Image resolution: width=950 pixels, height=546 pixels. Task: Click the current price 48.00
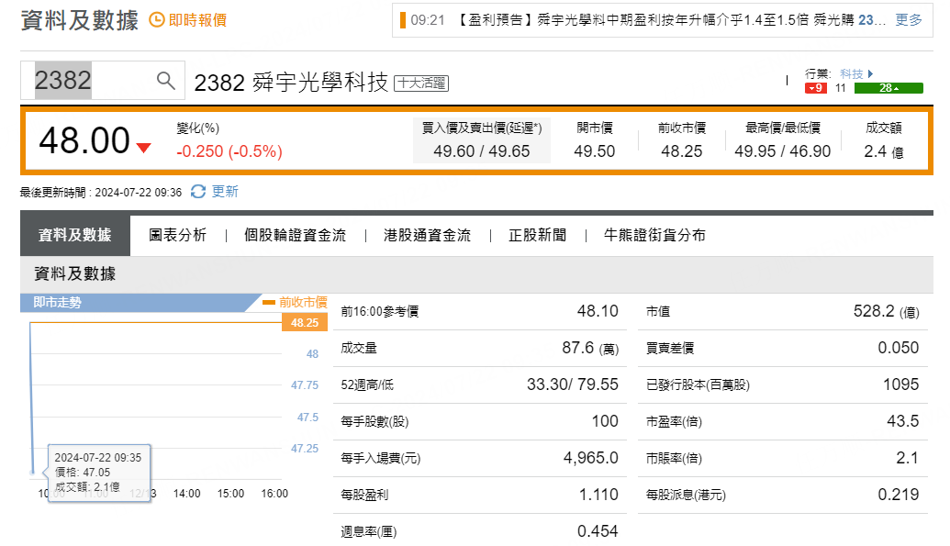(x=84, y=140)
